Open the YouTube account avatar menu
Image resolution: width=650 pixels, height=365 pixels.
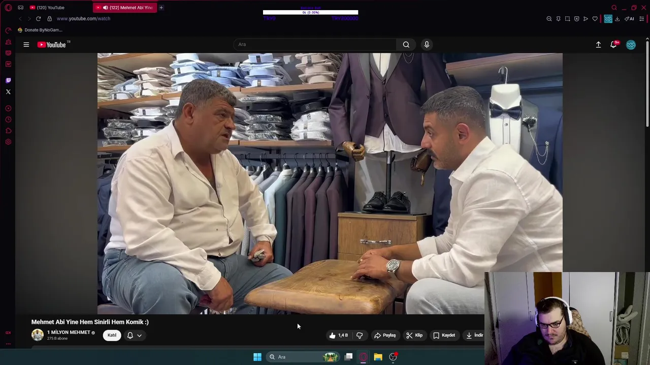click(x=631, y=45)
